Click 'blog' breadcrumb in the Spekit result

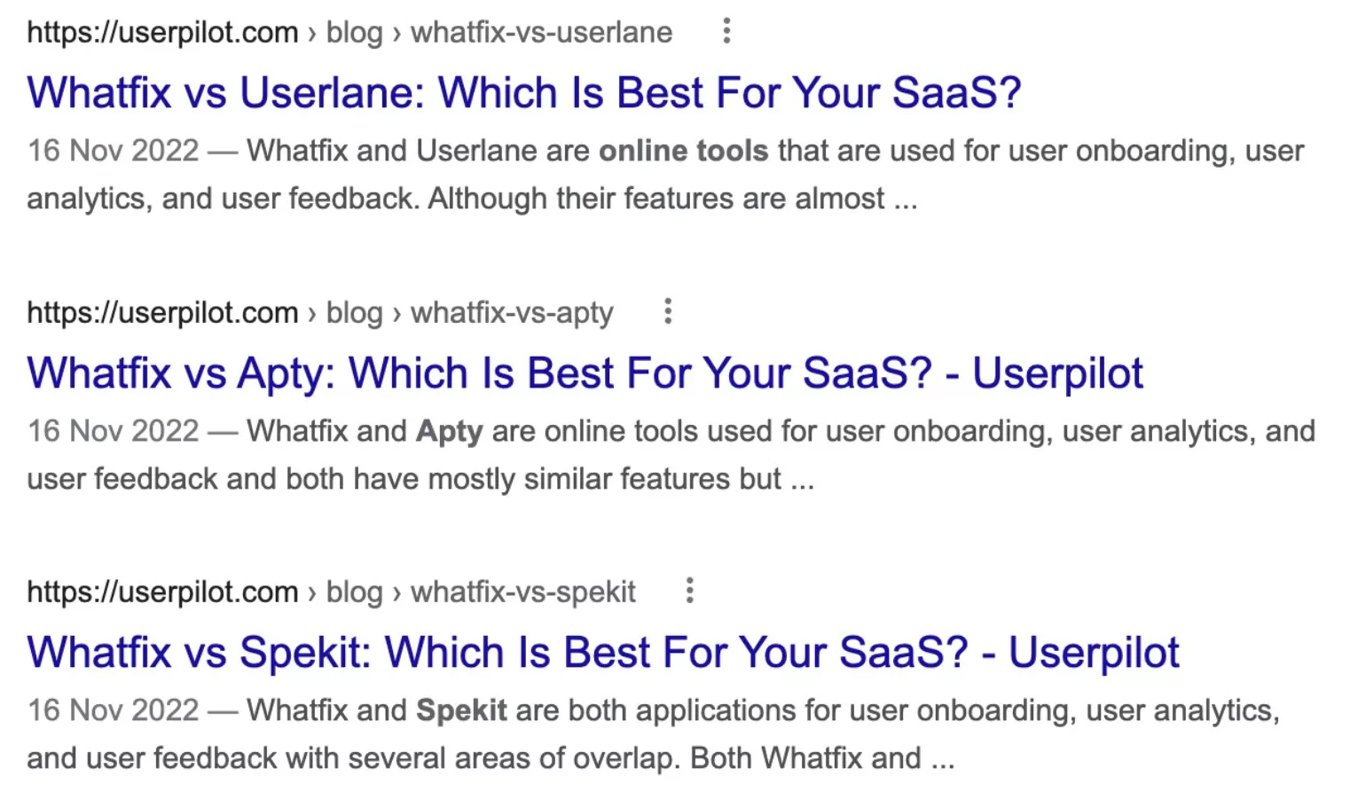[x=354, y=592]
